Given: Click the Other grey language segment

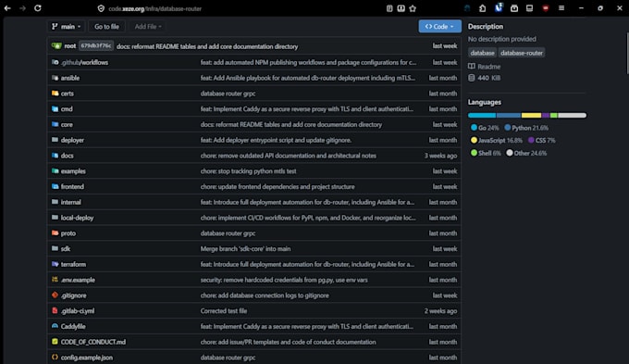Looking at the screenshot, I should click(x=572, y=115).
